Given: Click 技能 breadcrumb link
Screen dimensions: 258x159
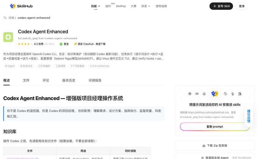Looking at the screenshot, I should (11, 18).
